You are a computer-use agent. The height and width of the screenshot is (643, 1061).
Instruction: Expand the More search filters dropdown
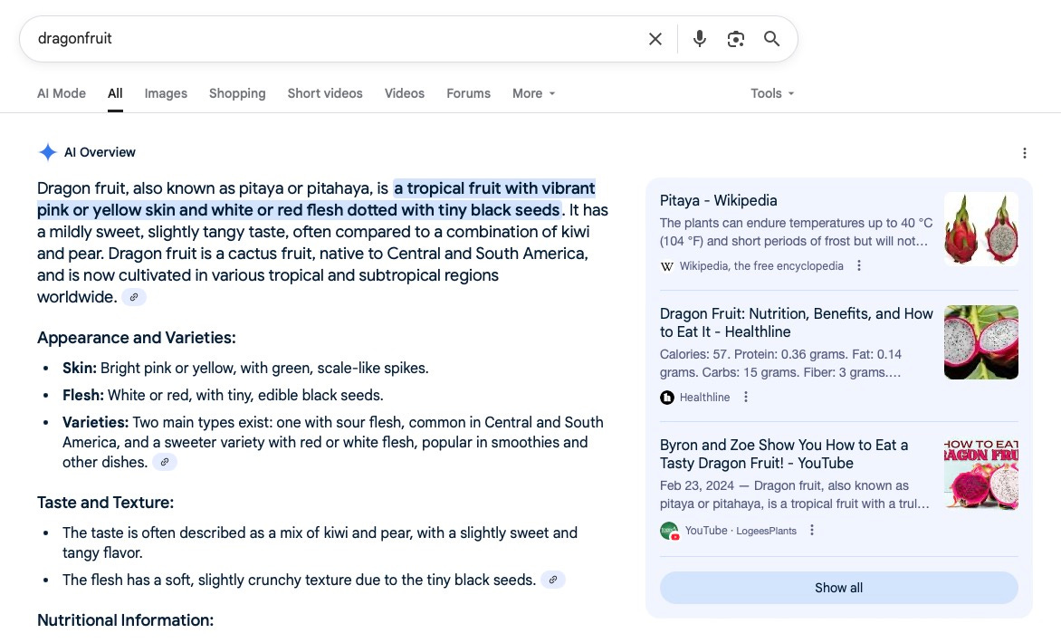tap(534, 93)
